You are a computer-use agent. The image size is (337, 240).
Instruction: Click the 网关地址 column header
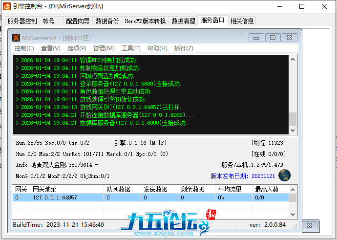[45, 189]
